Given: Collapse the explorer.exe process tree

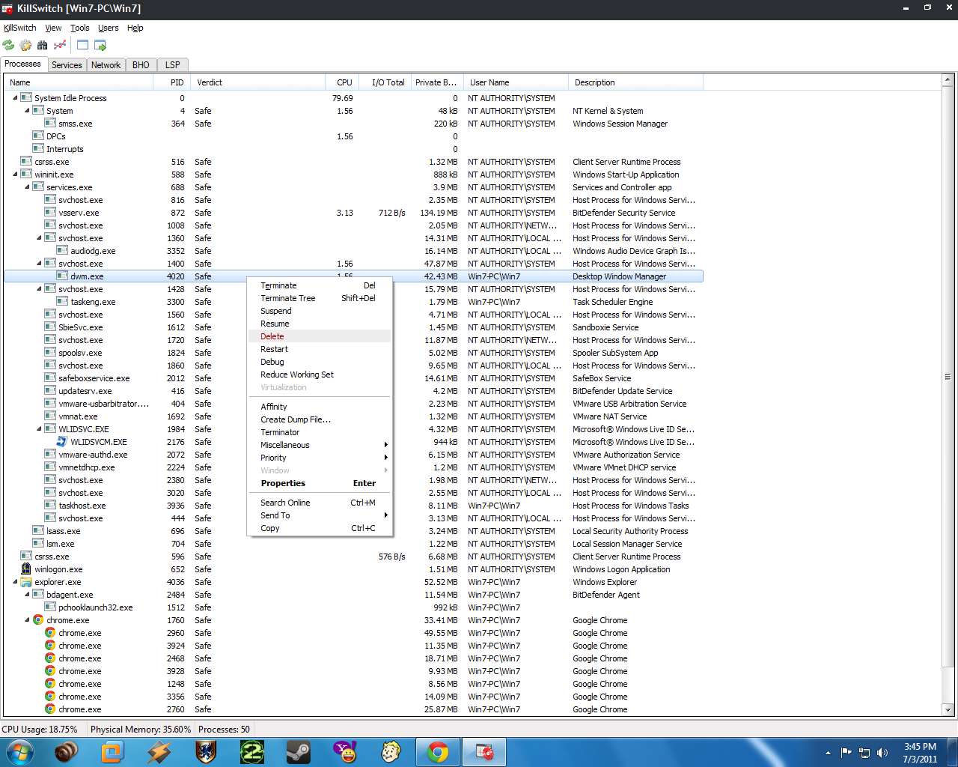Looking at the screenshot, I should [15, 582].
